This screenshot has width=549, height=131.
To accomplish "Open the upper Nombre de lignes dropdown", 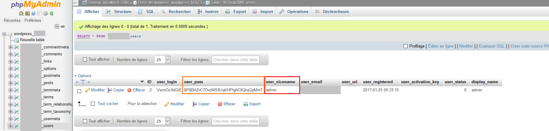I will tap(162, 60).
